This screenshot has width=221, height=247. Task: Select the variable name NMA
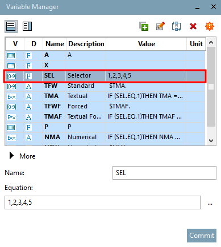(52, 137)
